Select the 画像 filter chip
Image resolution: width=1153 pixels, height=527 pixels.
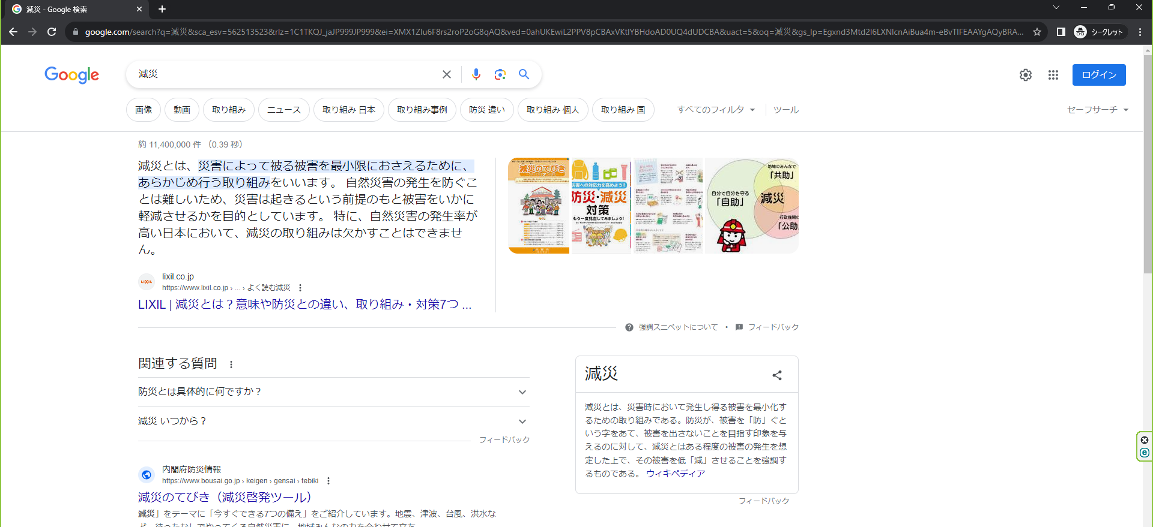pyautogui.click(x=144, y=110)
